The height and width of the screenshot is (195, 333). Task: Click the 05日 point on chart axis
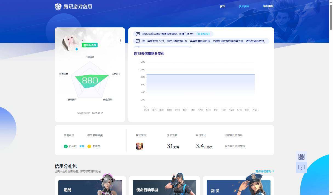click(146, 110)
